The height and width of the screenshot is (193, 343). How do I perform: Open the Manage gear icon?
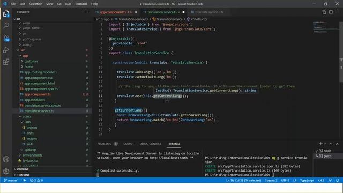(x=6, y=171)
